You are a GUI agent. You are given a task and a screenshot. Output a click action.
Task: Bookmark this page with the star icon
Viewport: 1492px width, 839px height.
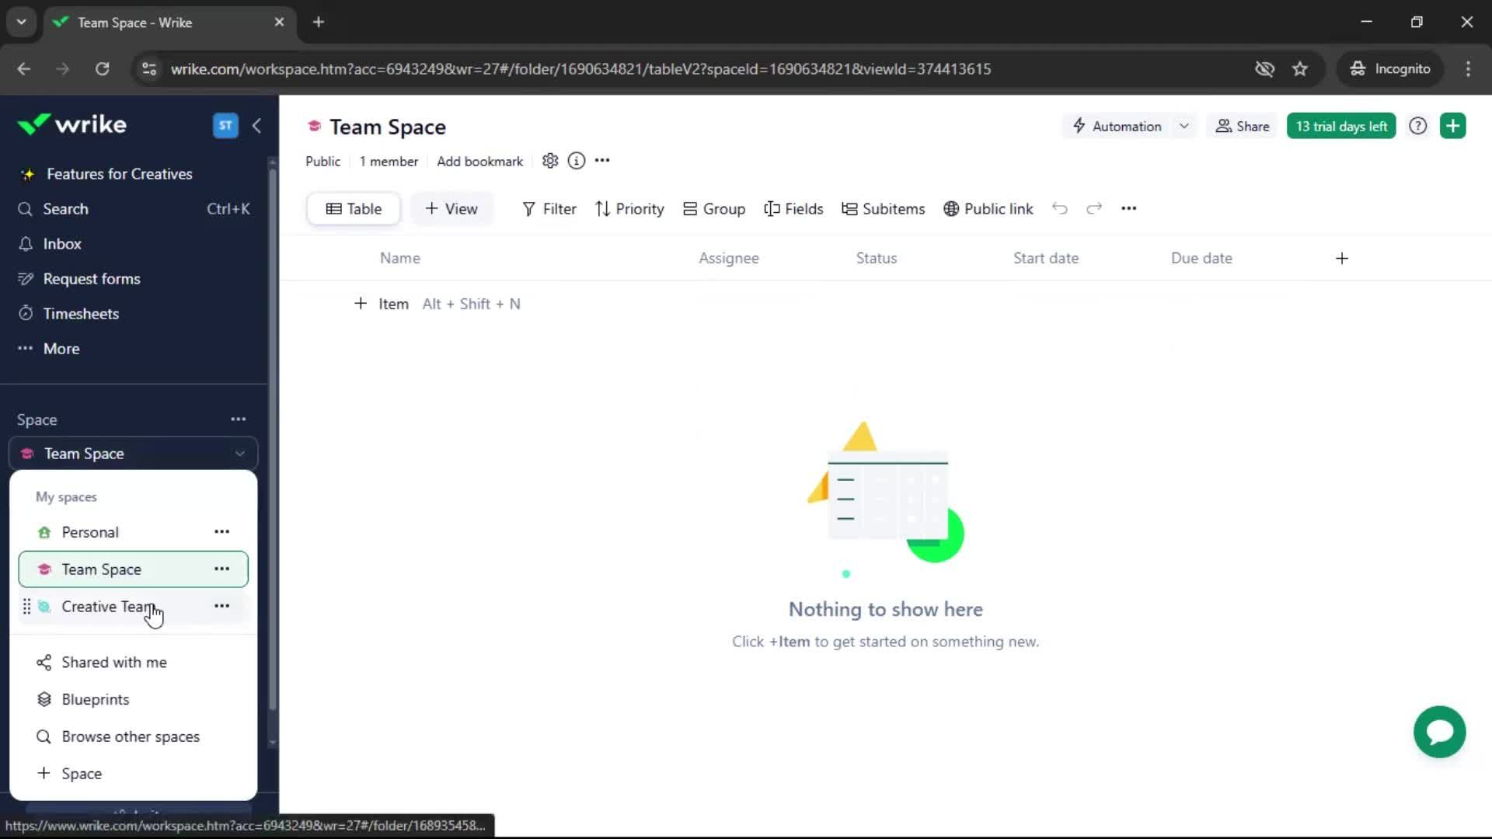click(1300, 69)
